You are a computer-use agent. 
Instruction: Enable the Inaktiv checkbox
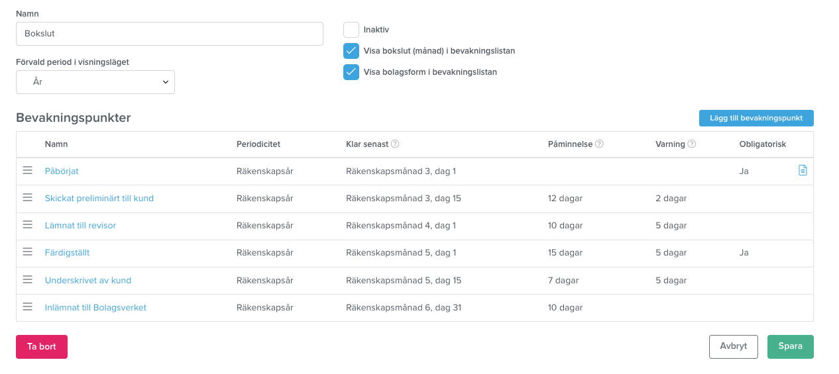click(x=351, y=30)
